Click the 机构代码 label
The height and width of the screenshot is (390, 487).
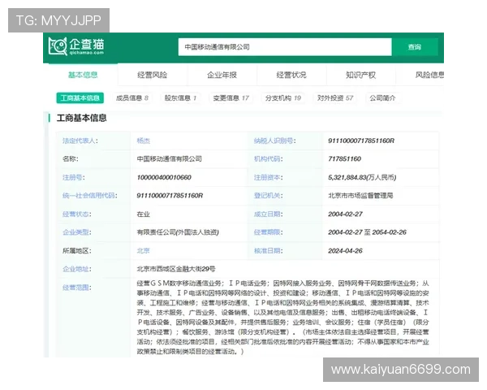click(269, 159)
